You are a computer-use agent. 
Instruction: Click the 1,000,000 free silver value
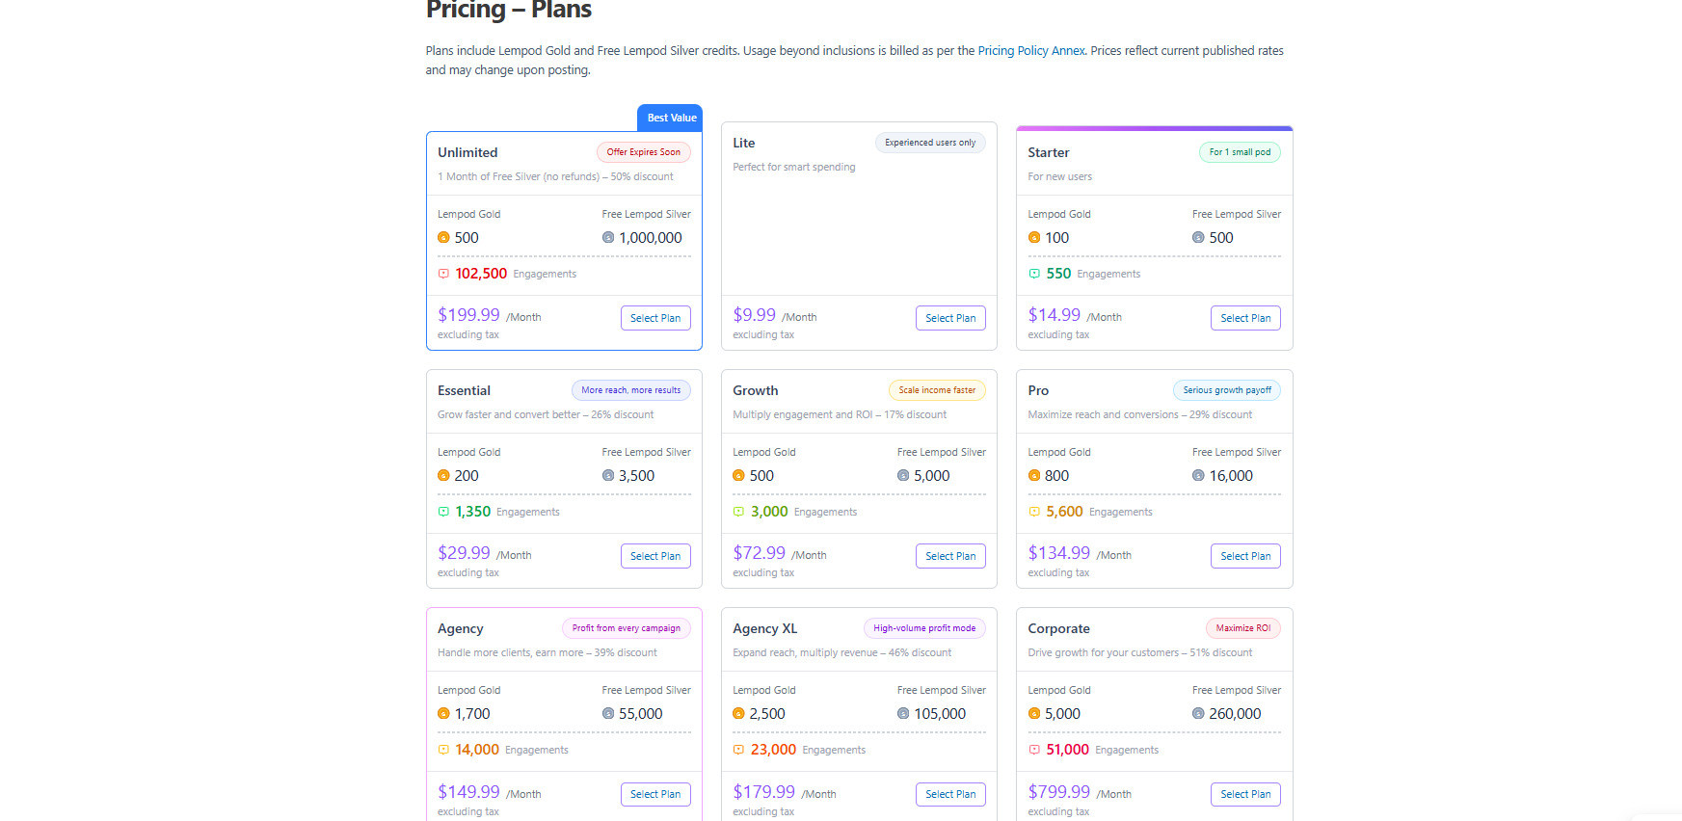point(651,237)
